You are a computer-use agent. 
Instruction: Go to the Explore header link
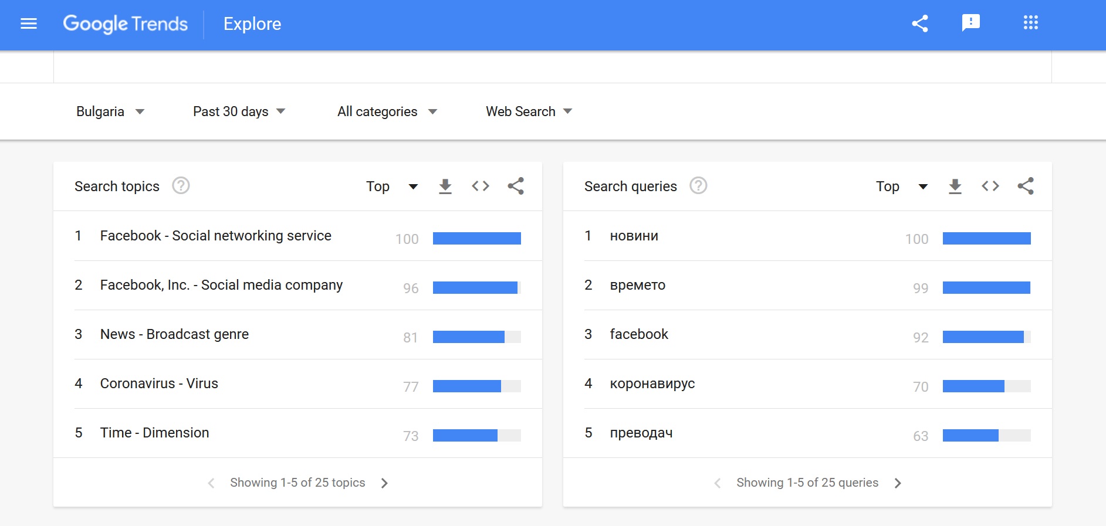coord(252,24)
